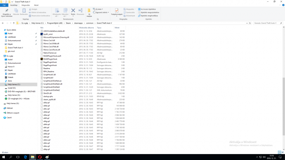Select the x64a.rpf file

(x=46, y=103)
